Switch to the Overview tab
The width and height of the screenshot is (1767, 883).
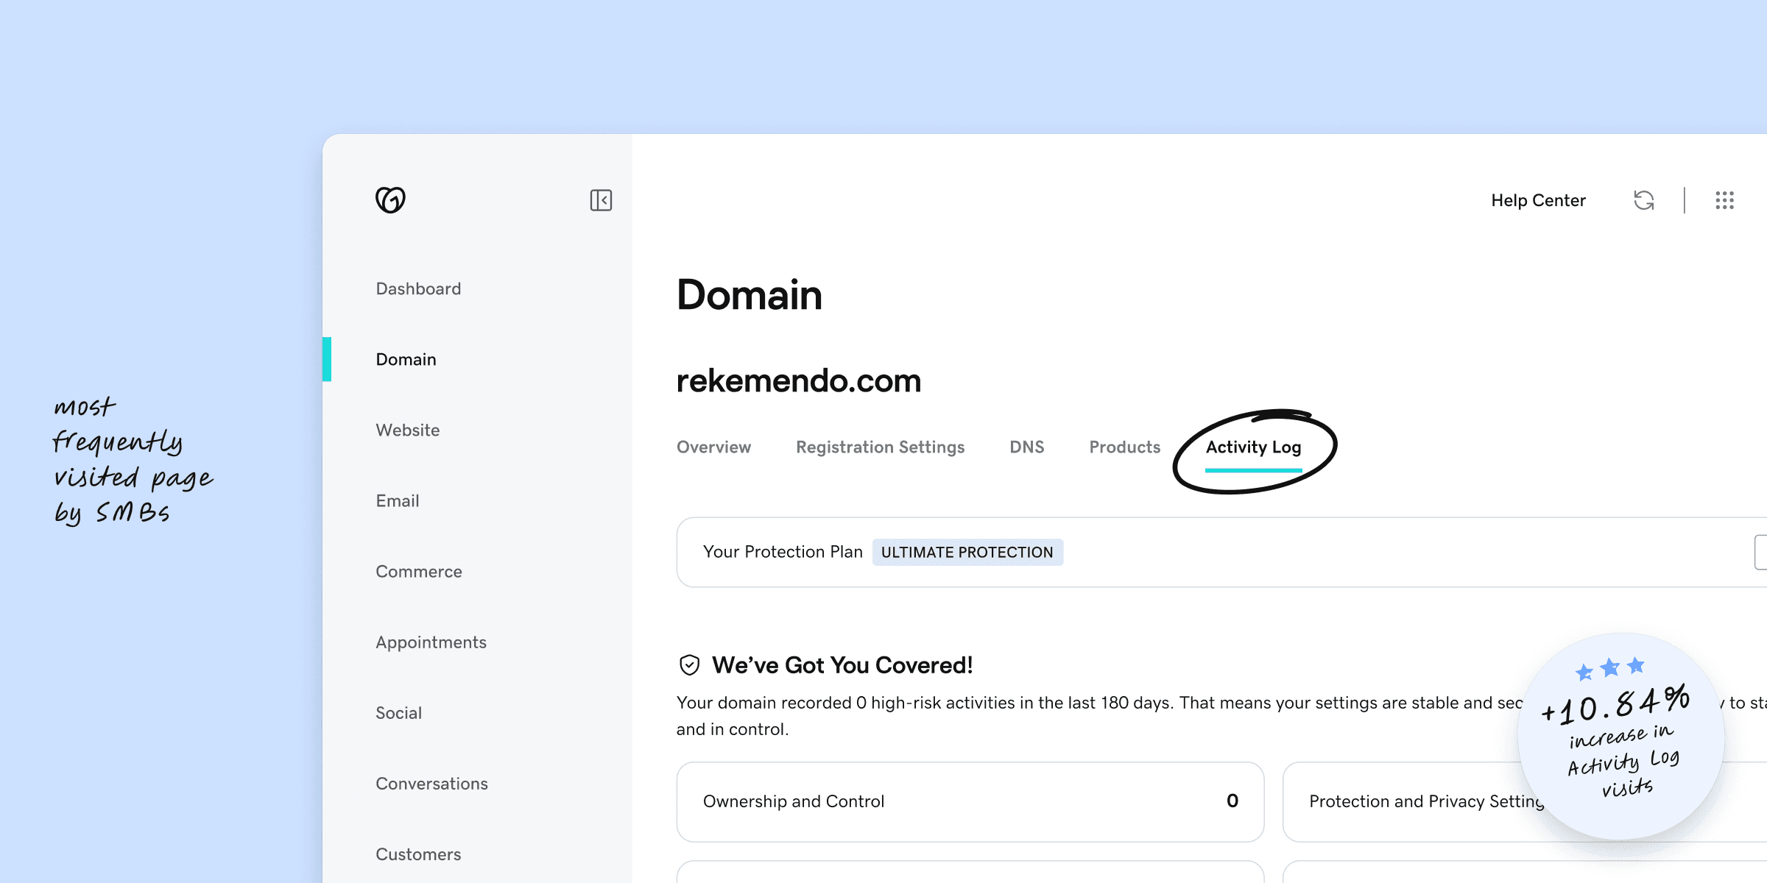click(713, 447)
